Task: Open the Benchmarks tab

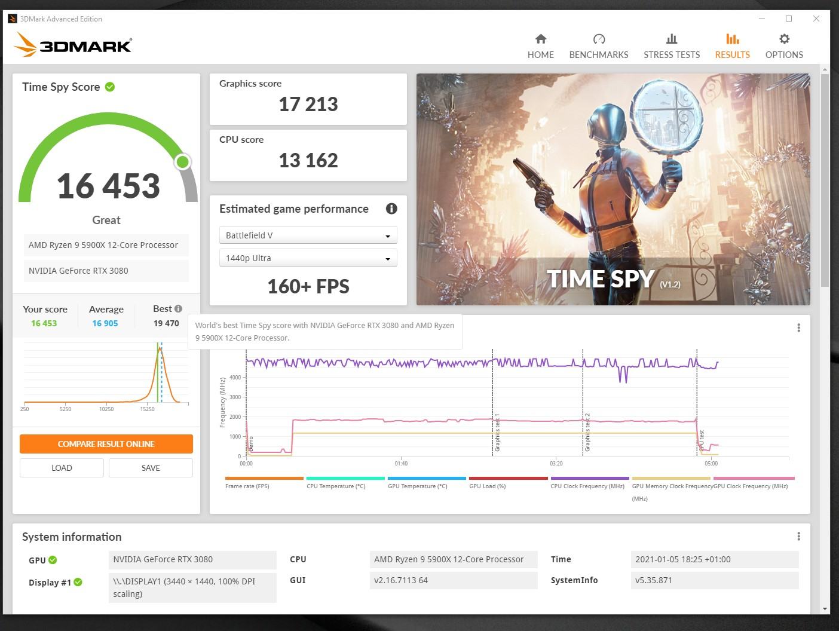Action: [598, 46]
